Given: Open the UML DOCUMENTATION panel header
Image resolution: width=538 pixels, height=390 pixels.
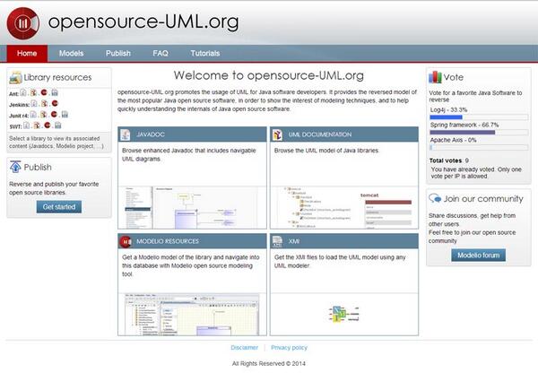Looking at the screenshot, I should (x=344, y=134).
